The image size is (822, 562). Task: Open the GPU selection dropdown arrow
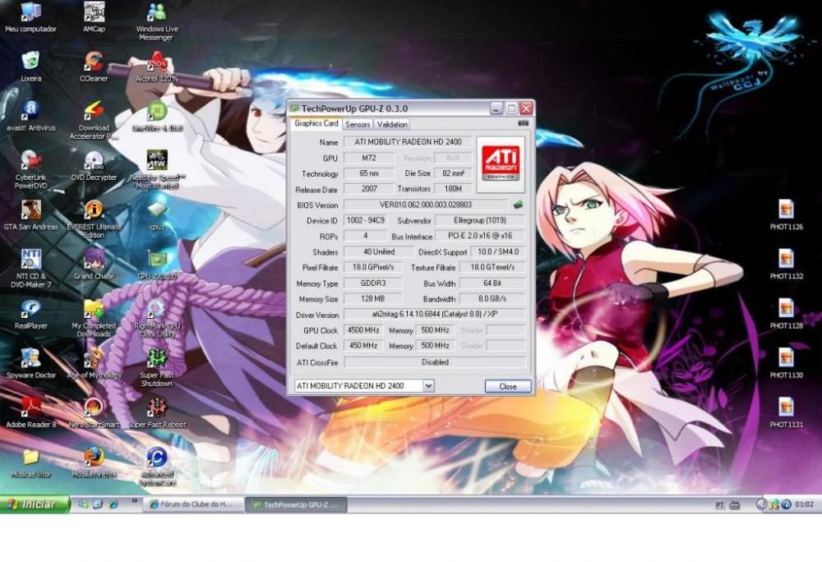point(428,385)
